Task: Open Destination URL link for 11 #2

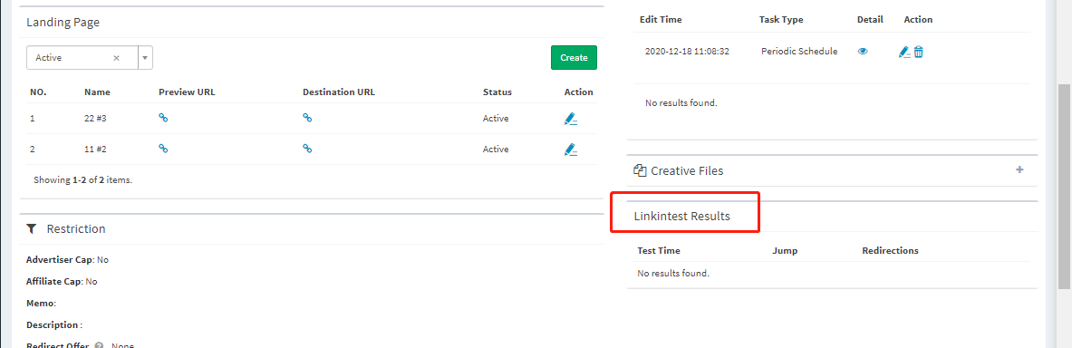Action: tap(308, 149)
